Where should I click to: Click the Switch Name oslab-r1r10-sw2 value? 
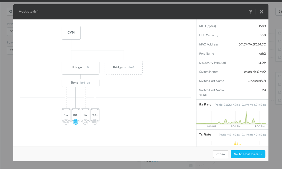[255, 72]
